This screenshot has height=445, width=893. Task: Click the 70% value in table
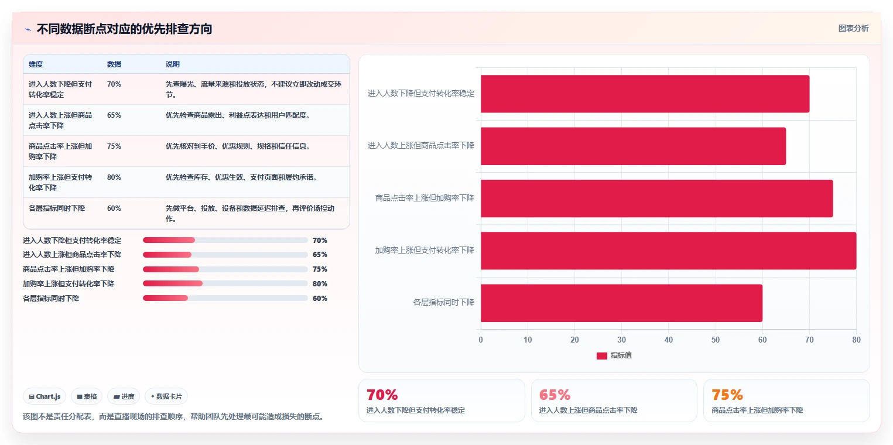pyautogui.click(x=114, y=84)
